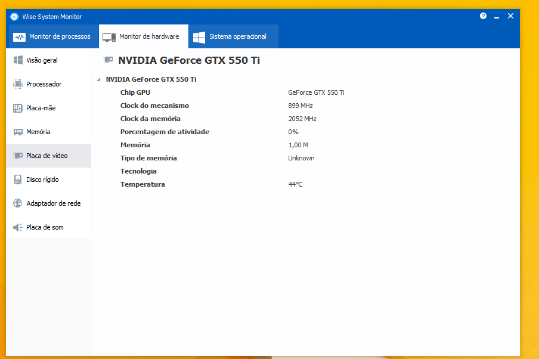View Adaptador de rede details
The width and height of the screenshot is (539, 359).
48,203
